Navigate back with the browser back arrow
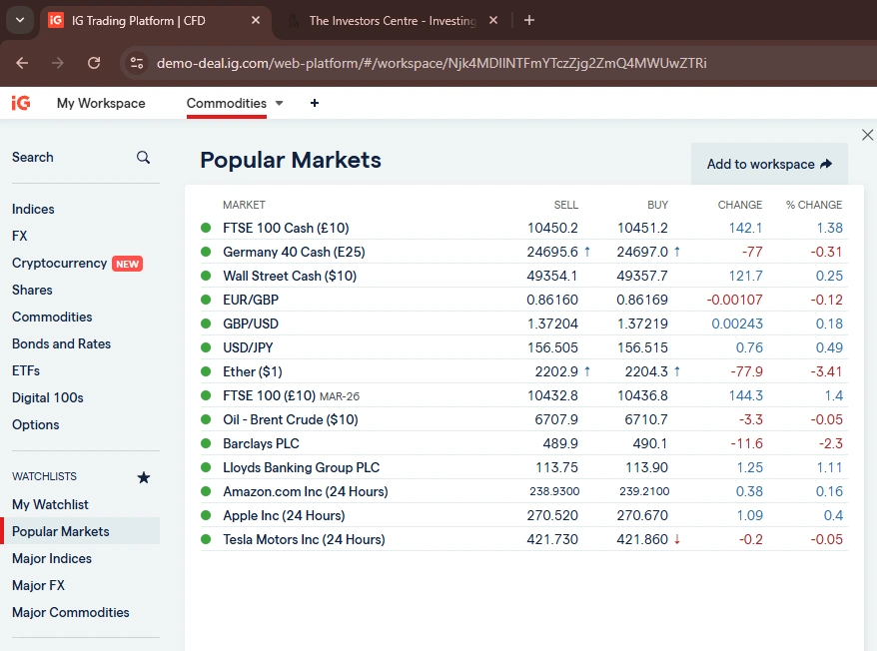This screenshot has height=651, width=877. (x=22, y=62)
